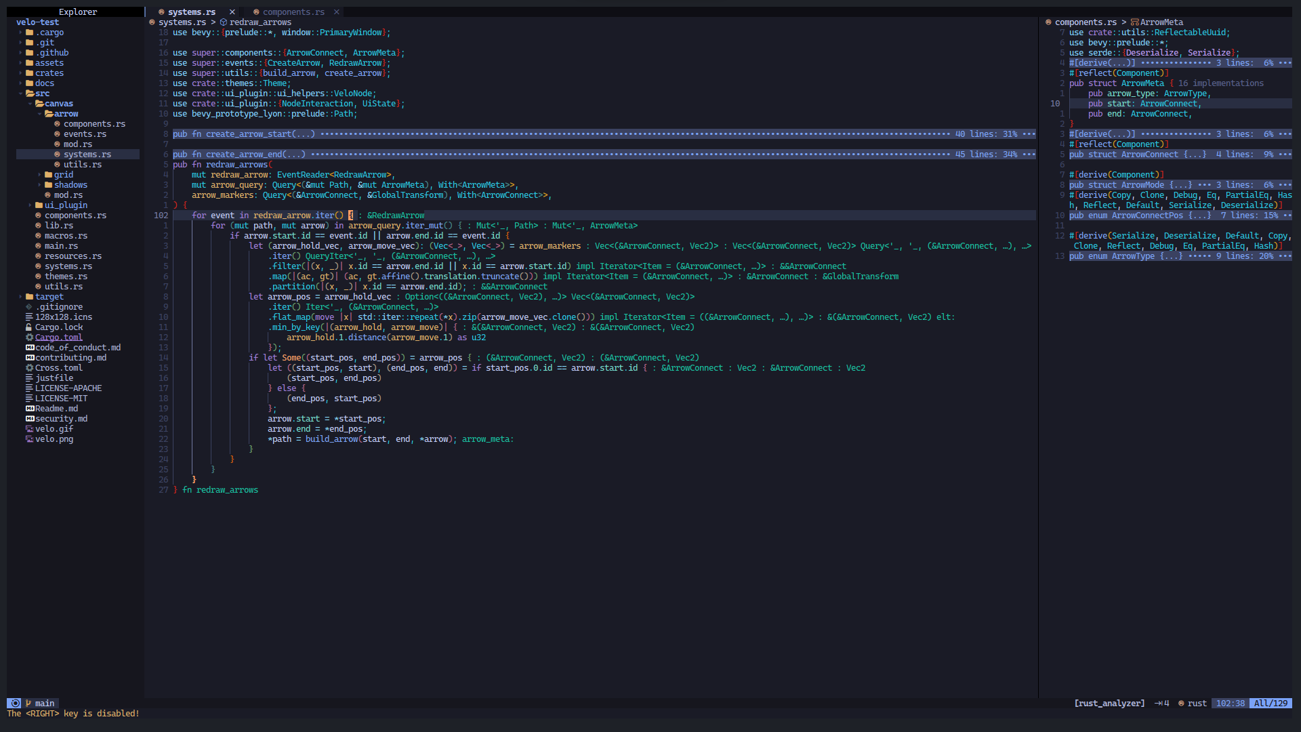1301x732 pixels.
Task: Click the function cube icon before redraw_arrows breadcrumb
Action: click(x=224, y=22)
